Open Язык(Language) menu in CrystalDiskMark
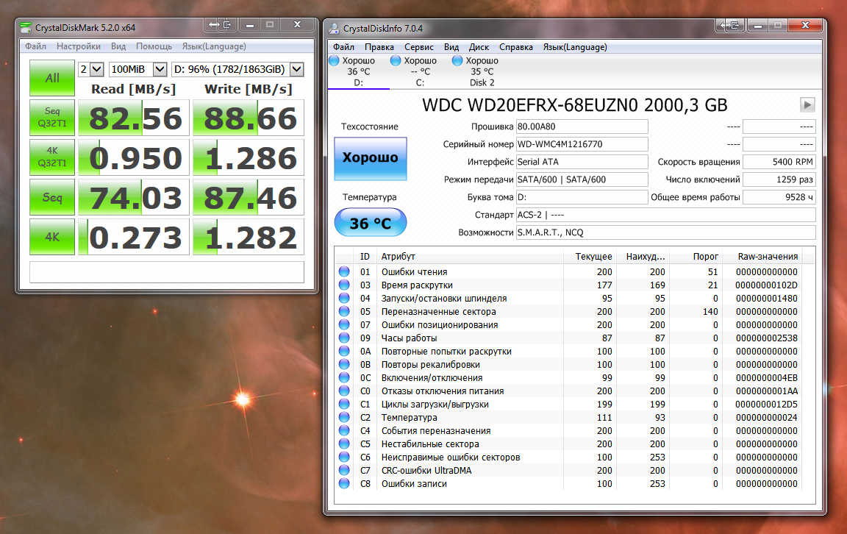The height and width of the screenshot is (534, 847). pos(214,46)
